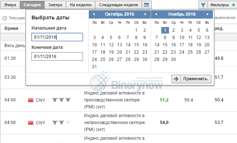Click the 53,7 previous value
This screenshot has width=237, height=143.
(x=219, y=123)
